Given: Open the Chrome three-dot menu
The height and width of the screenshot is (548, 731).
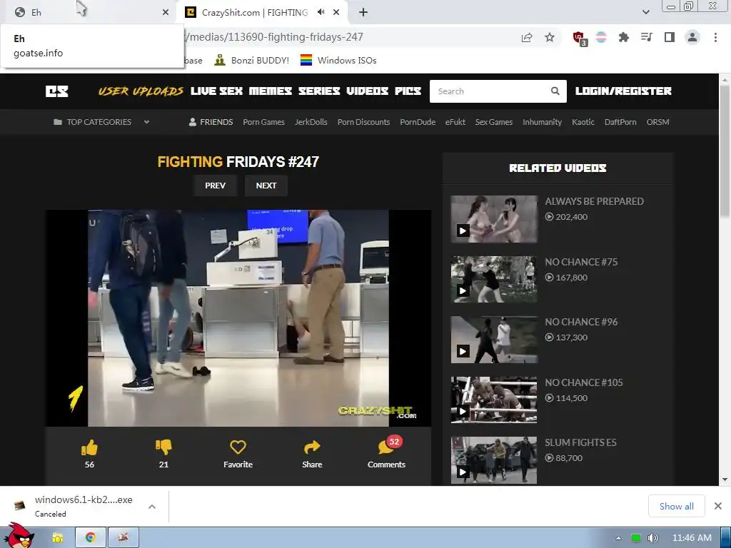Looking at the screenshot, I should pos(715,37).
